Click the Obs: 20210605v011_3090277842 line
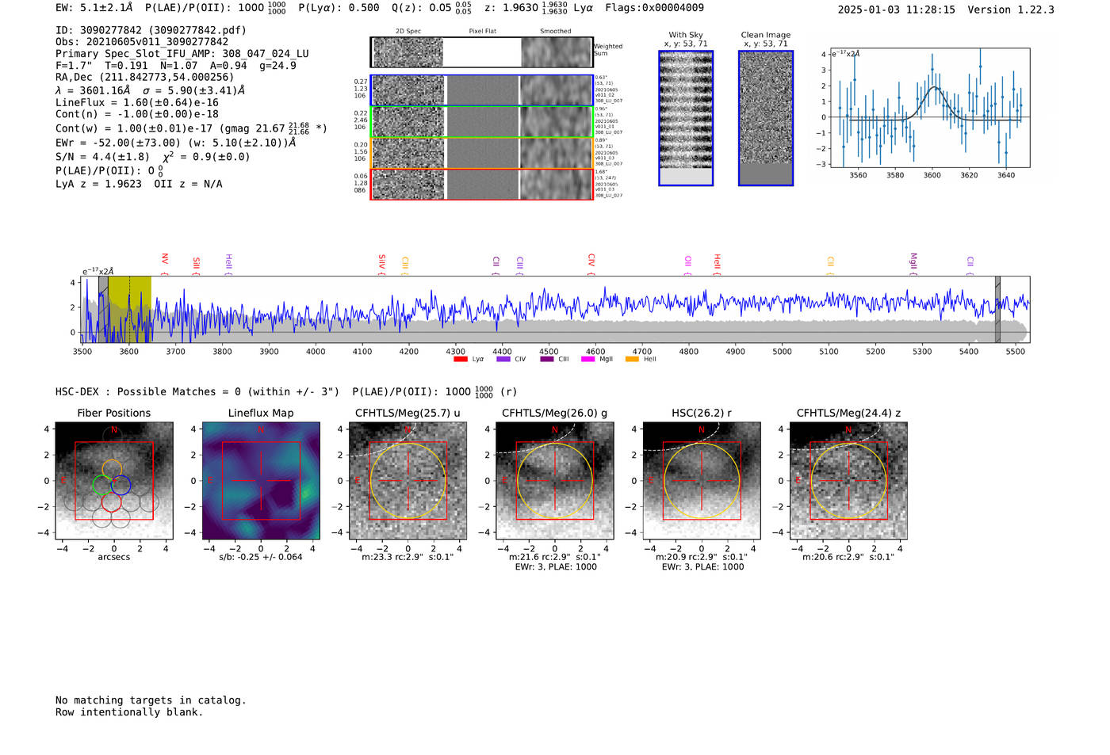This screenshot has height=755, width=1110. tap(142, 42)
